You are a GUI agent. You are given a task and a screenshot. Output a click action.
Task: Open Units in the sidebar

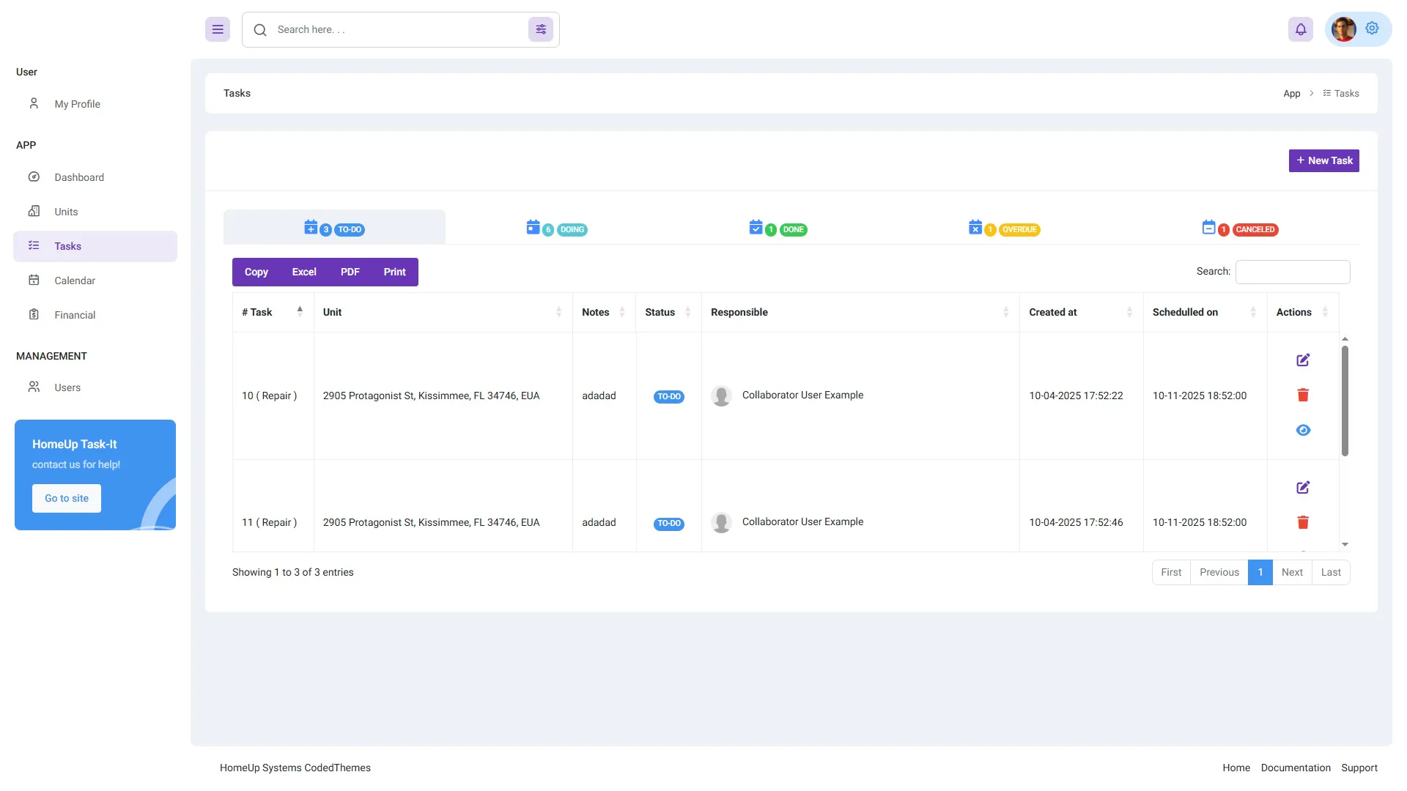pyautogui.click(x=95, y=212)
